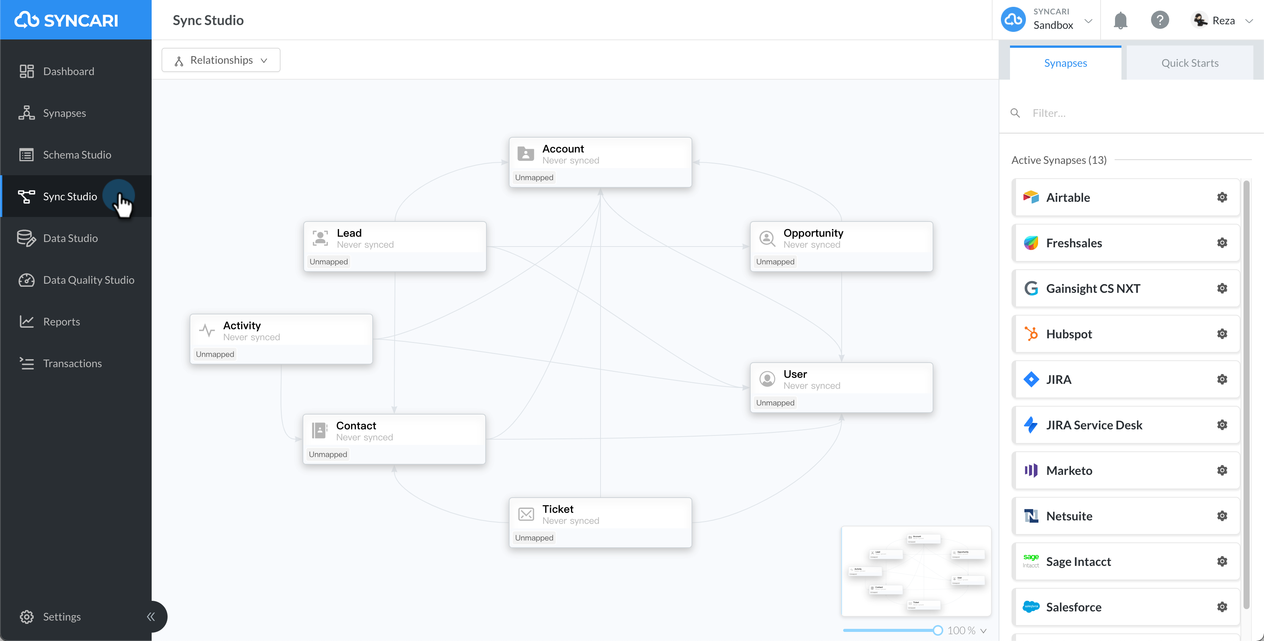1264x641 pixels.
Task: Click the Ticket entity envelope icon
Action: (x=526, y=514)
